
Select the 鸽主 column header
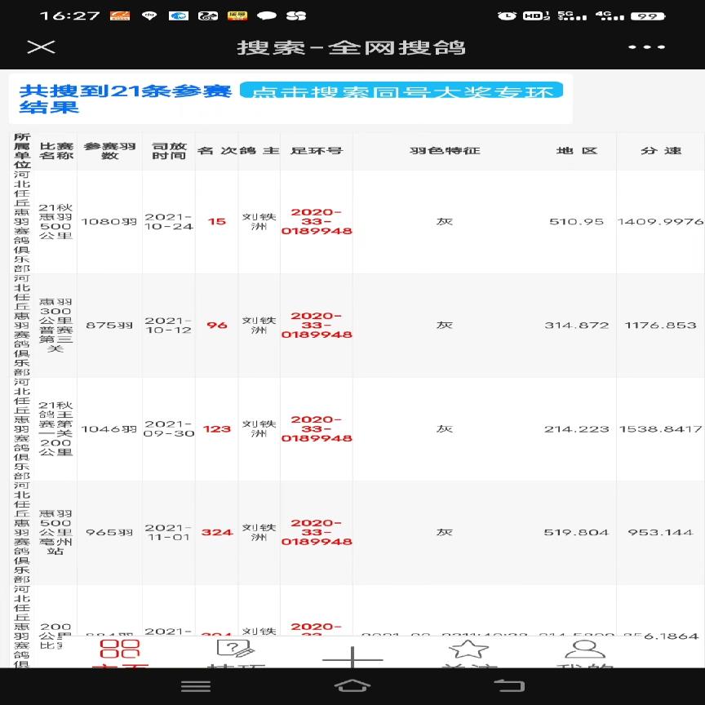(x=259, y=151)
